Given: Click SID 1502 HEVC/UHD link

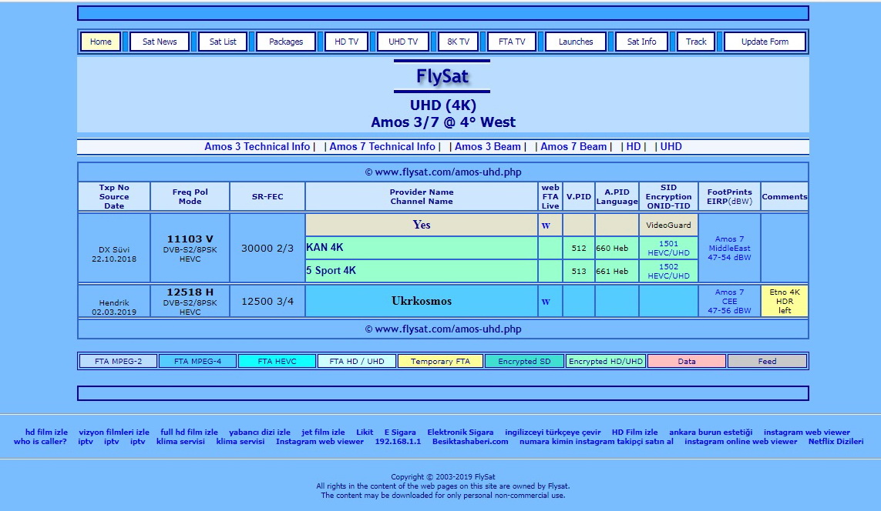Looking at the screenshot, I should 668,271.
